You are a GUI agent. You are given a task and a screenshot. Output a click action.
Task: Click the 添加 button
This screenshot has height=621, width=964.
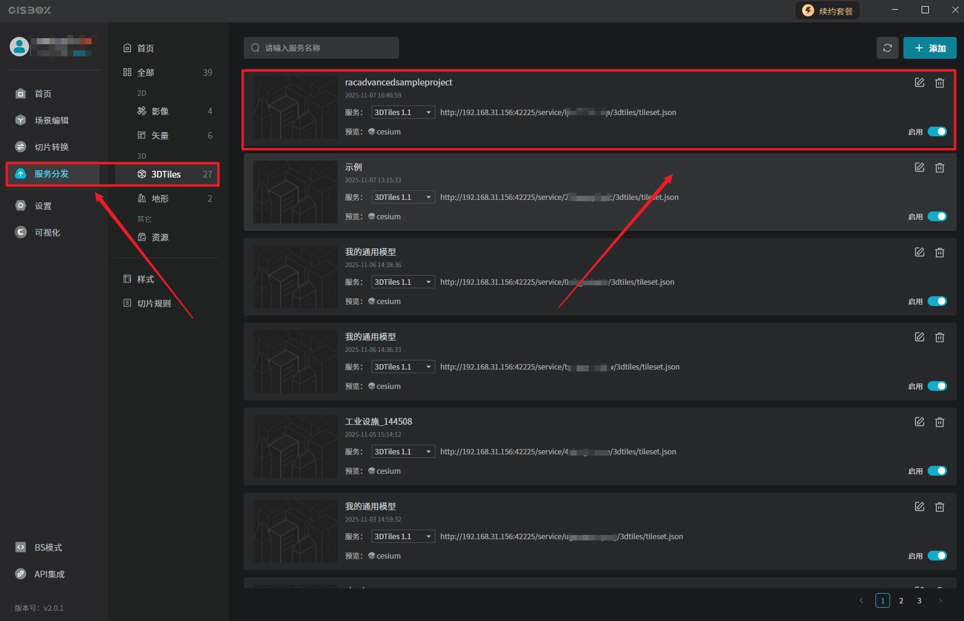coord(929,48)
